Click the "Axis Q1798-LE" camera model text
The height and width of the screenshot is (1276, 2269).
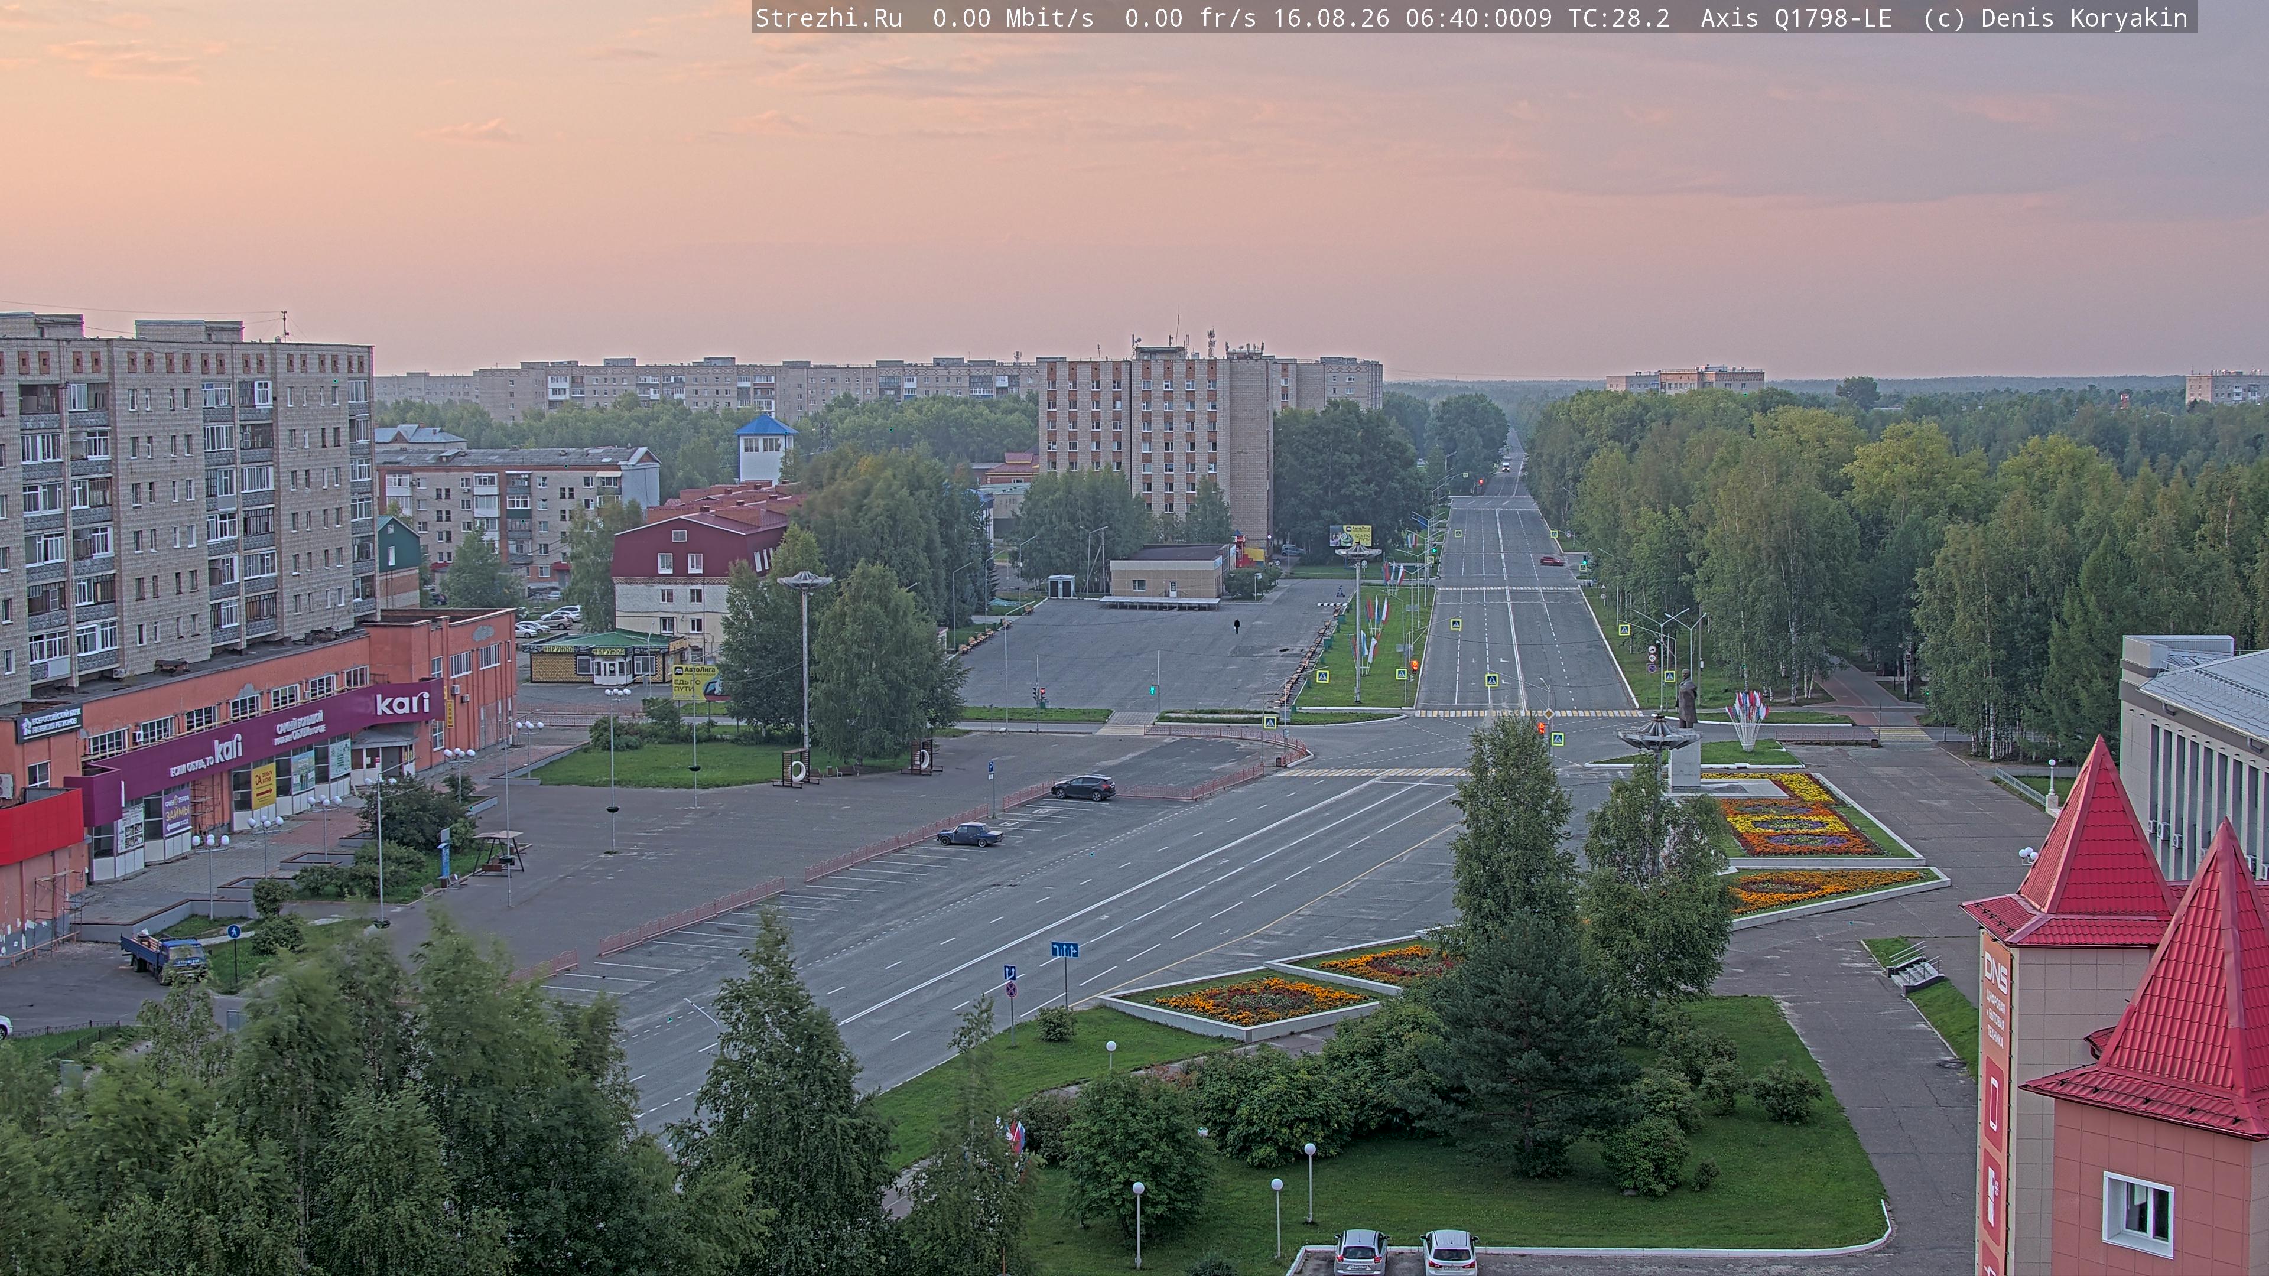click(1796, 18)
